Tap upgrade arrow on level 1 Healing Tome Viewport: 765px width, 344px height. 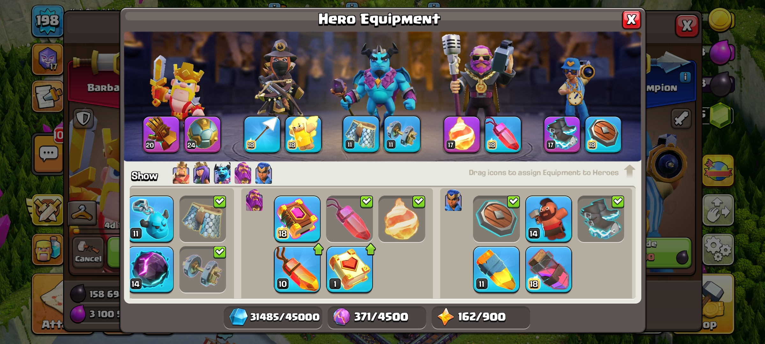pos(371,249)
